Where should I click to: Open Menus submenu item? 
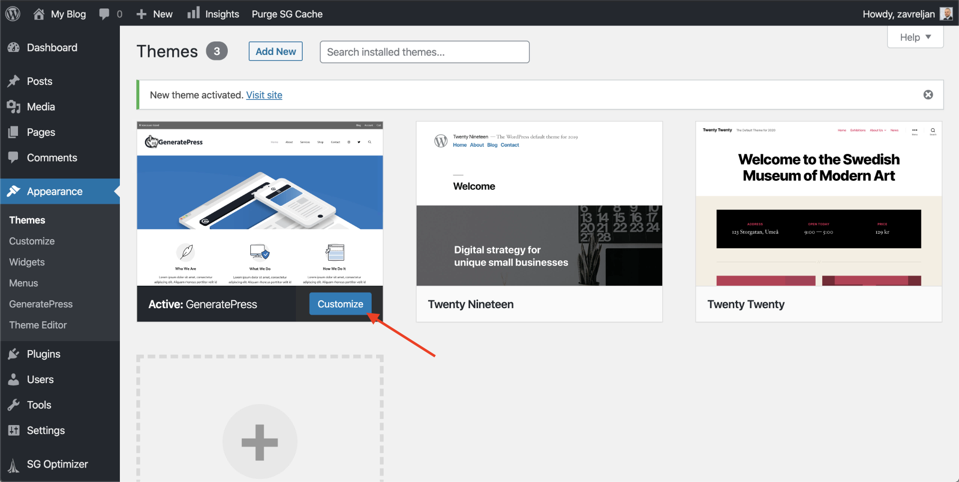click(23, 283)
